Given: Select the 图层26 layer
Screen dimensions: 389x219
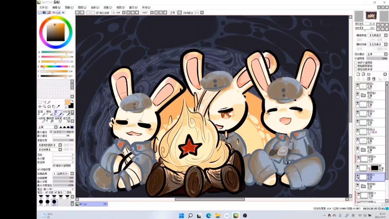Looking at the screenshot, I should pyautogui.click(x=371, y=158).
